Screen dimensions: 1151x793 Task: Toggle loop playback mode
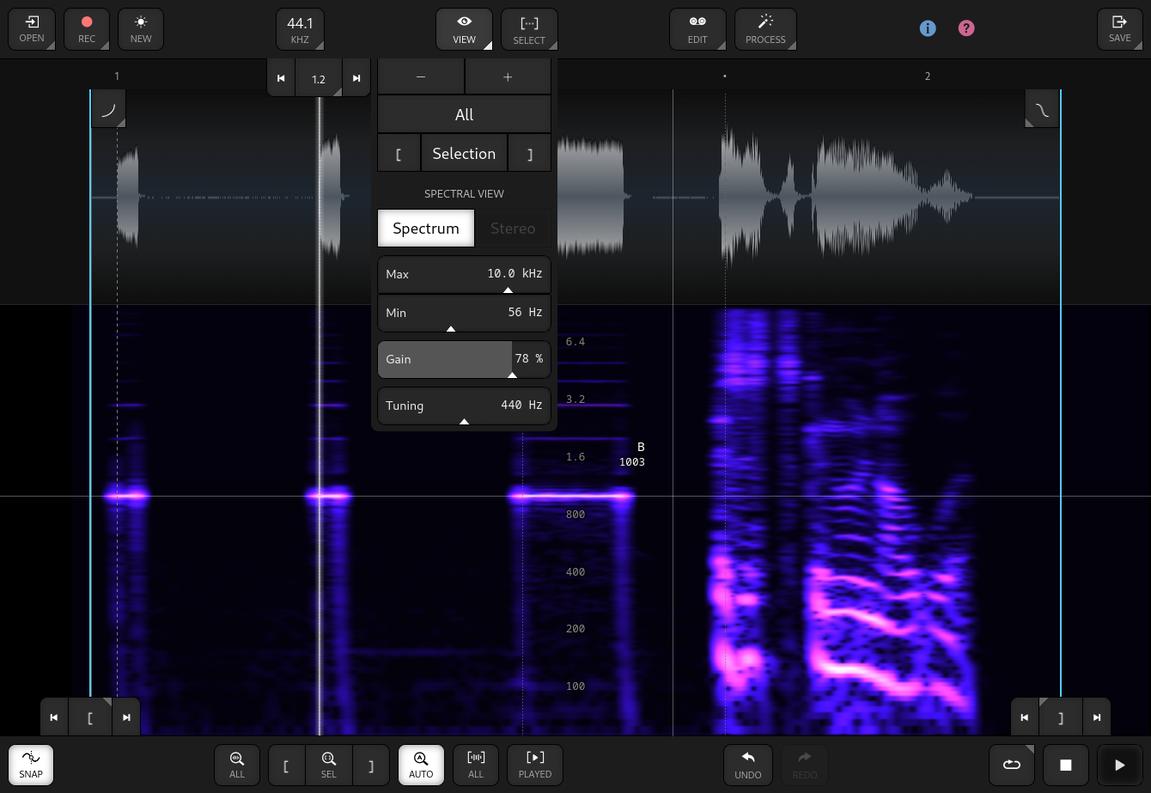click(x=1012, y=765)
